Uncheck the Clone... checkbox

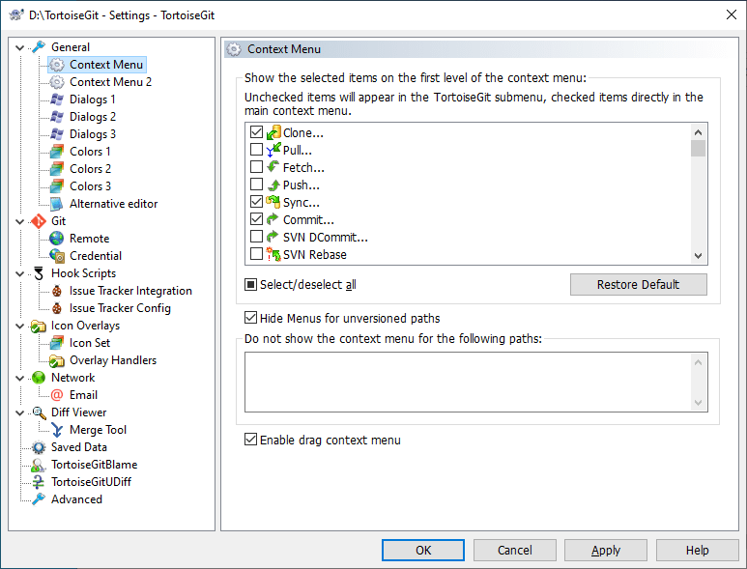[x=256, y=132]
